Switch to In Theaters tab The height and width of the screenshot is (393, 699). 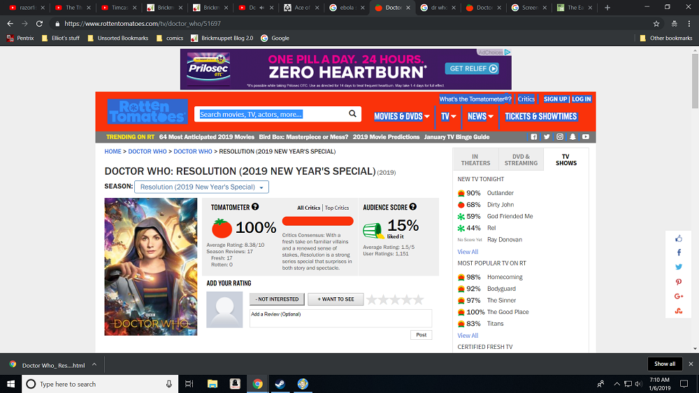[x=475, y=159]
